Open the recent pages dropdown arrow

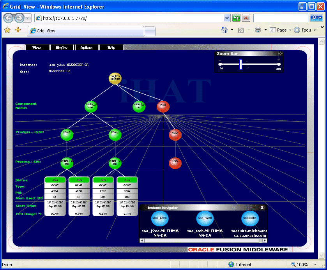(28, 18)
